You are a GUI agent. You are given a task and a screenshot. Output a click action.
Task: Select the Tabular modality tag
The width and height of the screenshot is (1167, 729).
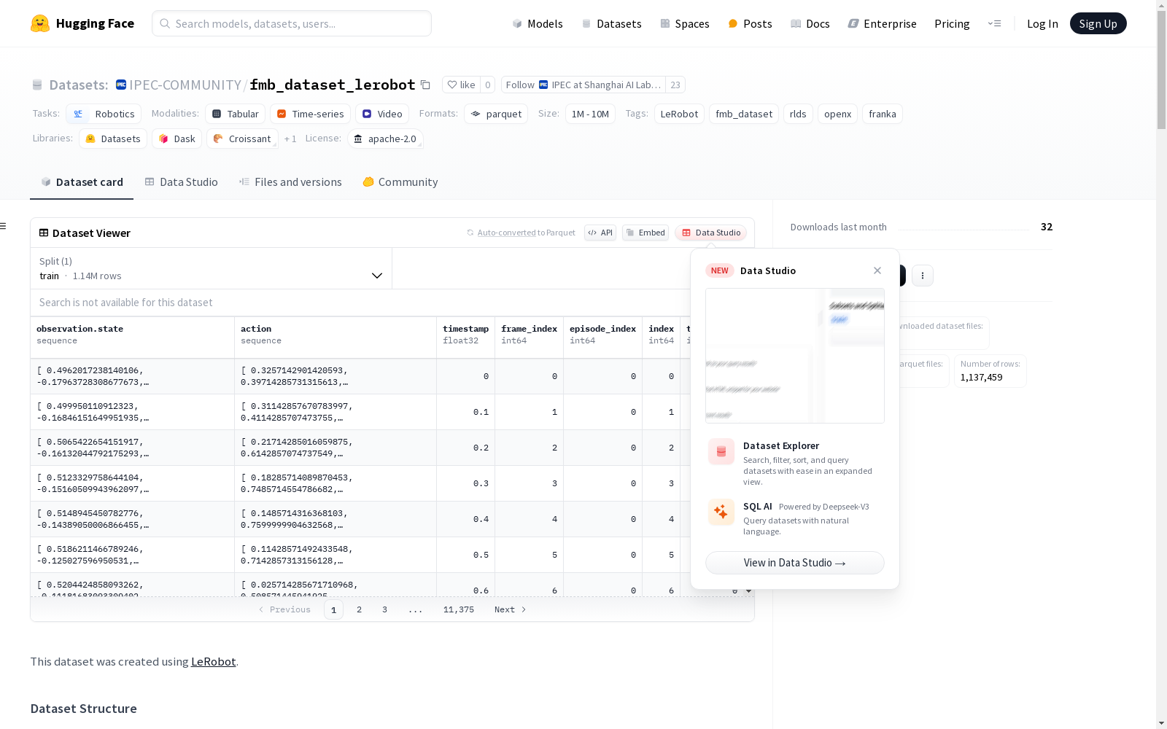pos(235,114)
